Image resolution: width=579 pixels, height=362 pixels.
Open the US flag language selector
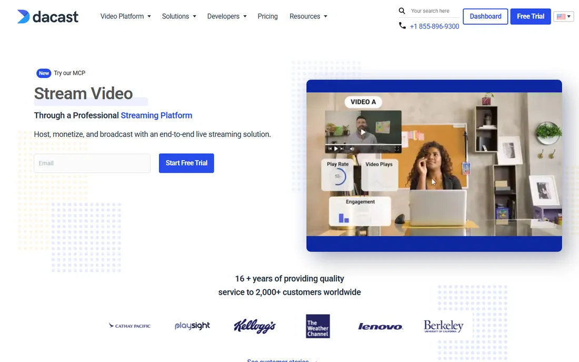(x=563, y=16)
